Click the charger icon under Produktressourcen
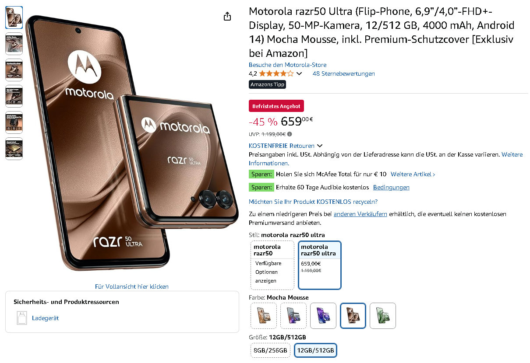 coord(22,318)
